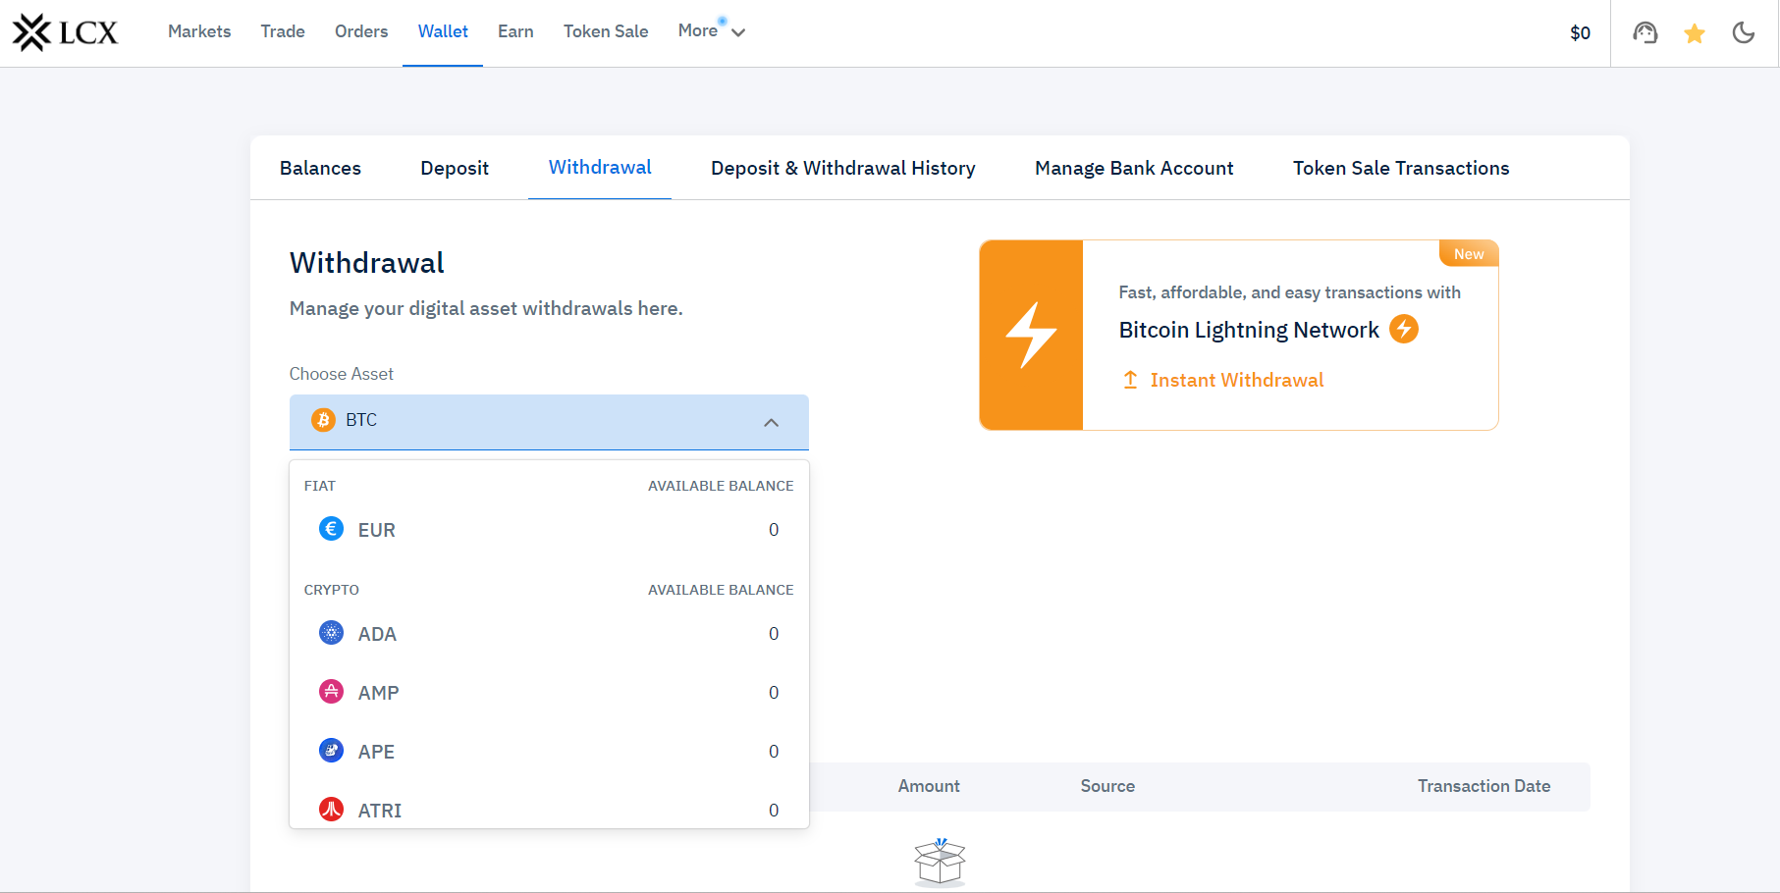
Task: Click the yellow star favorites icon
Action: (x=1694, y=34)
